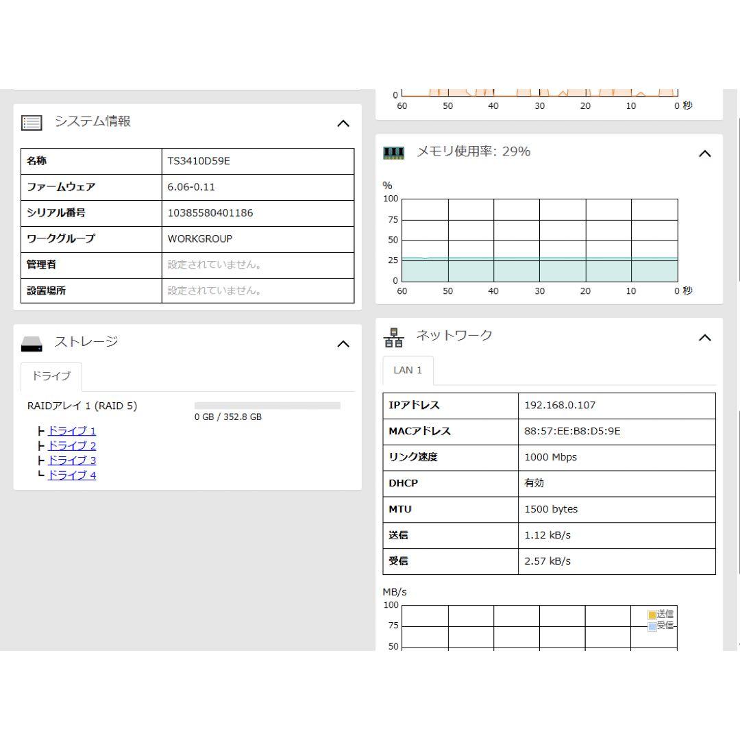Click the ストレージ drive icon
Screen dimensions: 740x740
click(x=30, y=343)
